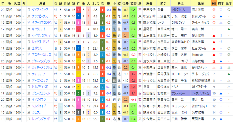Click the 注 HB mark for ジョーマンデリン
233x122 pixels.
click(x=214, y=61)
